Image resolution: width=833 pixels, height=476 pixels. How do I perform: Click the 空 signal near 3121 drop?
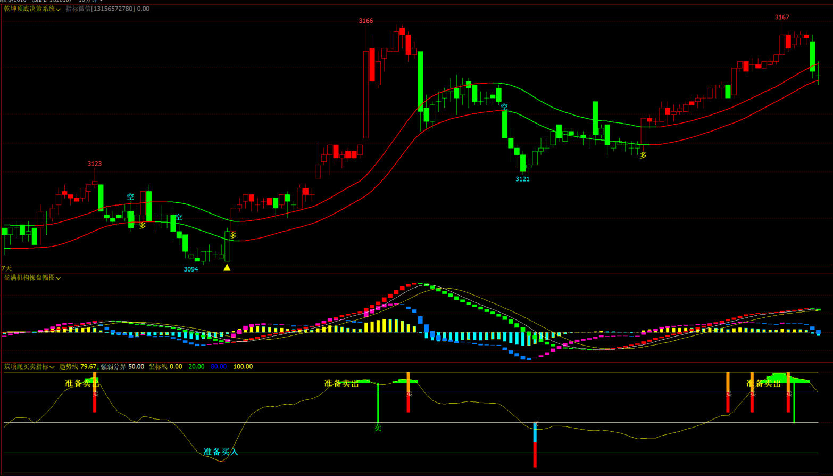504,107
